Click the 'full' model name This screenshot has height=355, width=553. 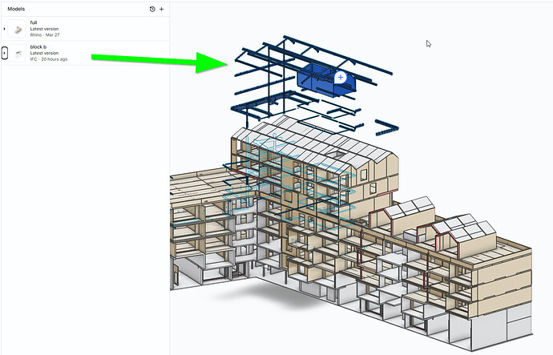coord(34,22)
